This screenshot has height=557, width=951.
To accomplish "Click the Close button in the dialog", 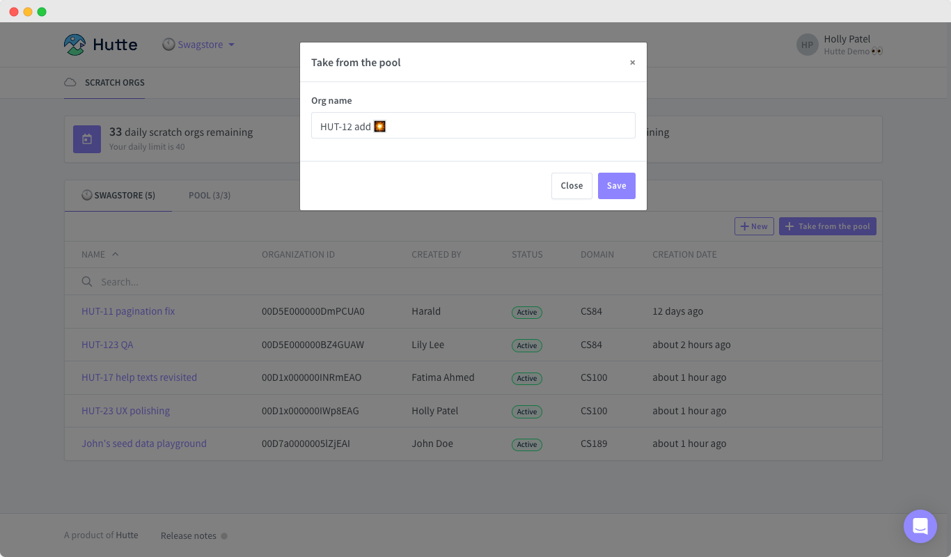I will 572,186.
